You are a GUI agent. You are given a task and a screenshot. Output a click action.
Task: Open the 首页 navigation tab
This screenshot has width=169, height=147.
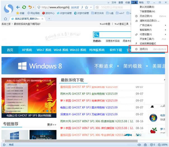tap(10, 50)
